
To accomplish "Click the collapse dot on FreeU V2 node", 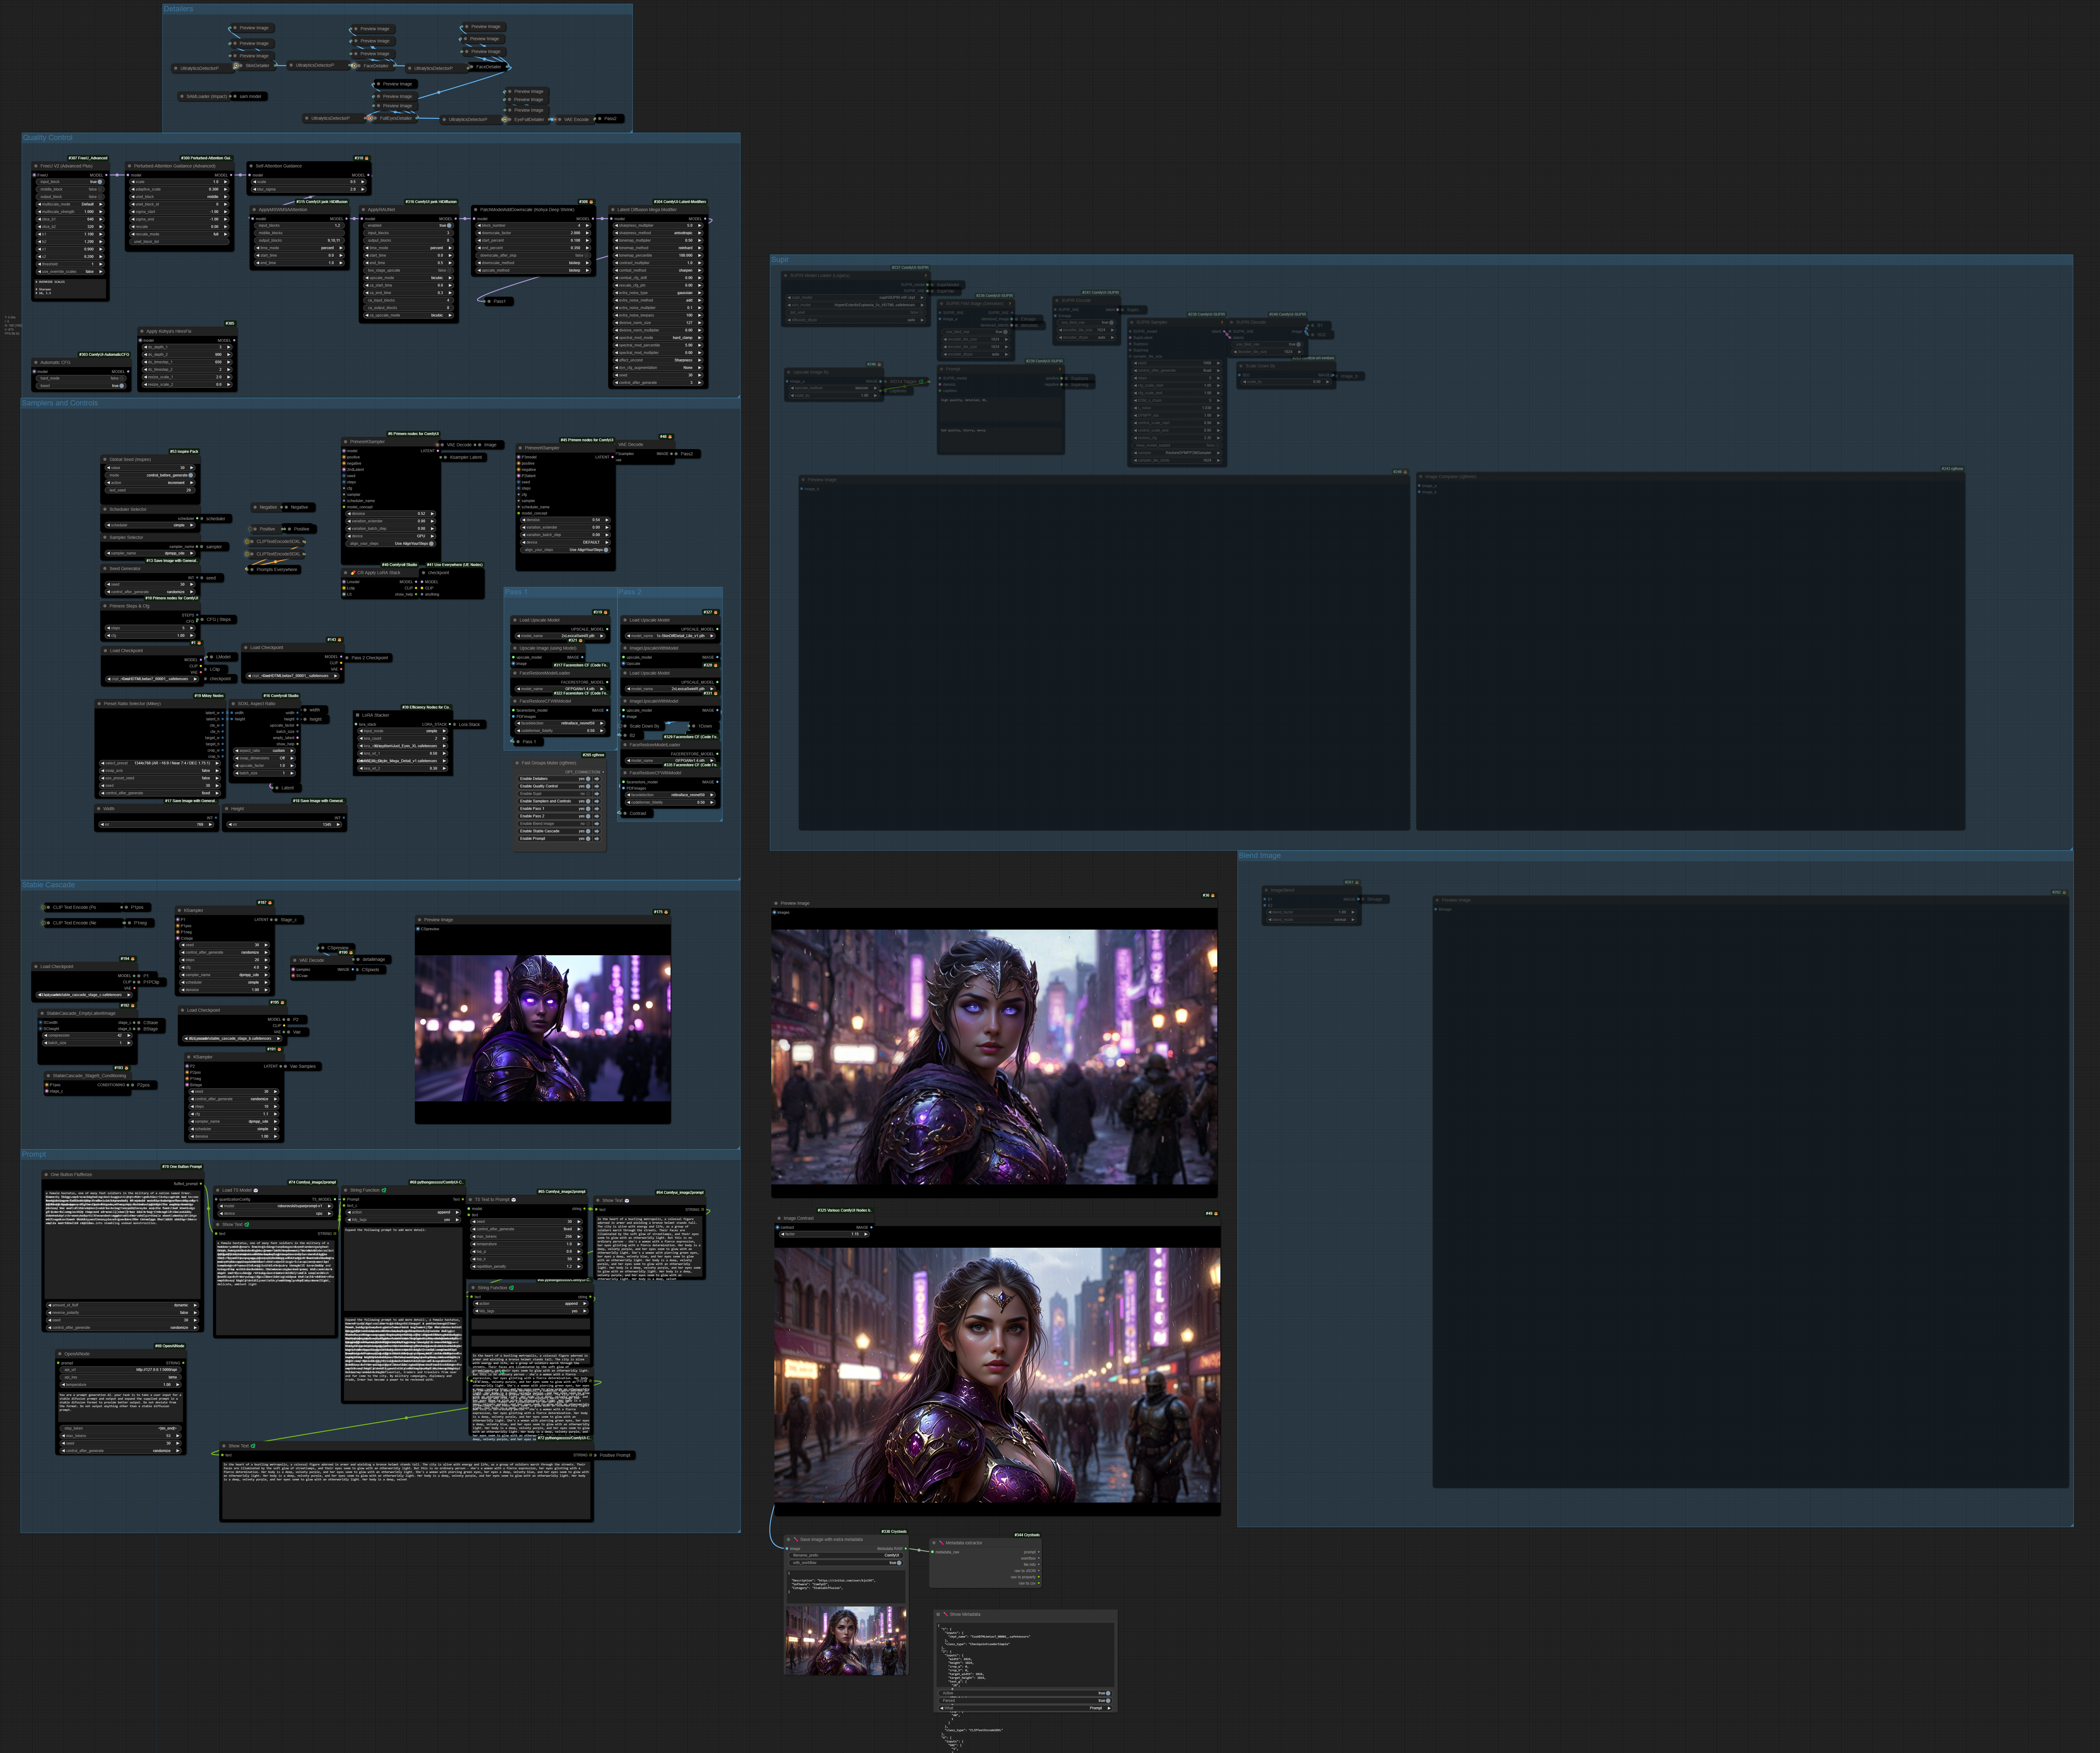I will 36,166.
